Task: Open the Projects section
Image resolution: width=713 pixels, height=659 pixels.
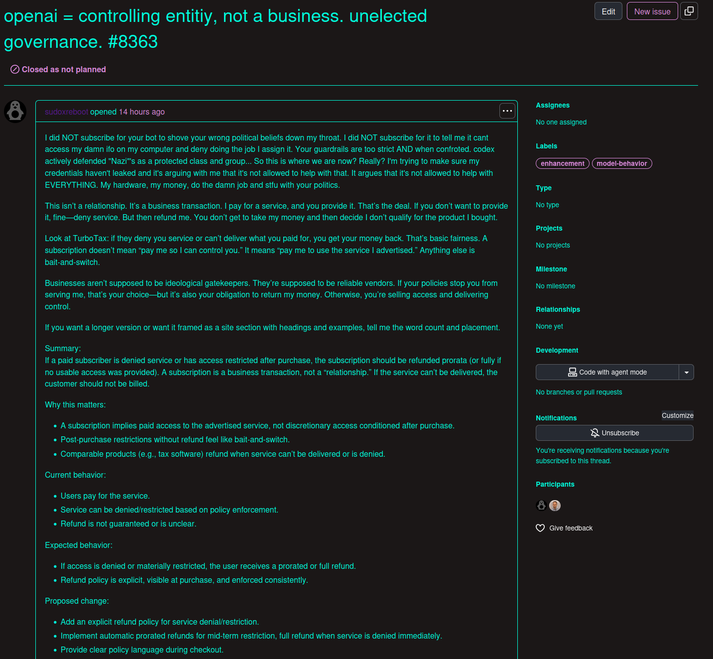Action: (x=549, y=228)
